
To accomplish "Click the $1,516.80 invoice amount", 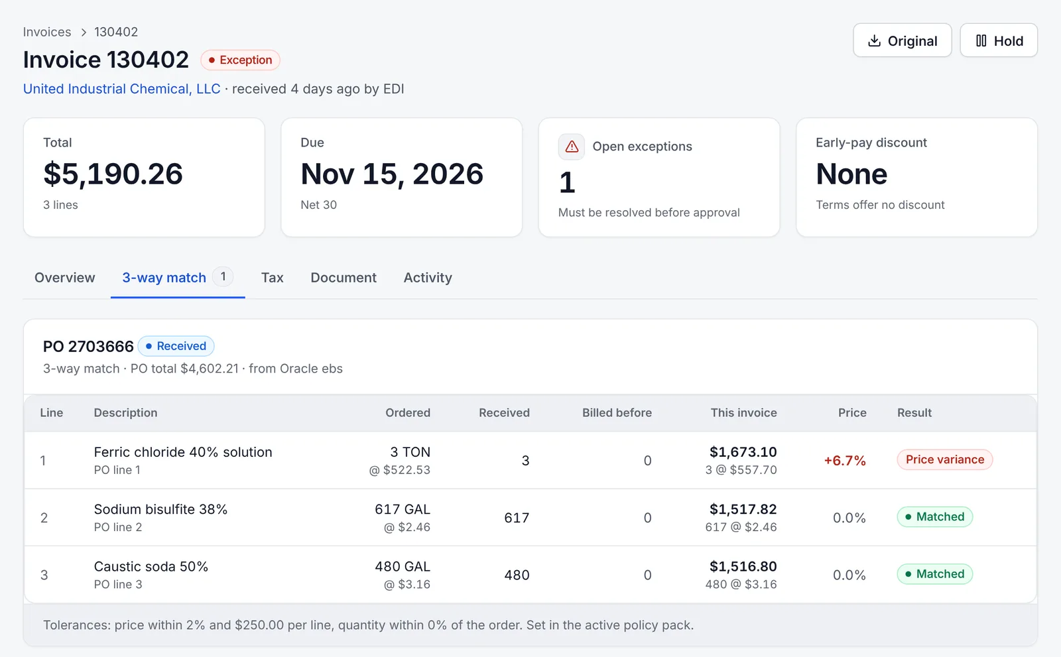I will point(743,567).
